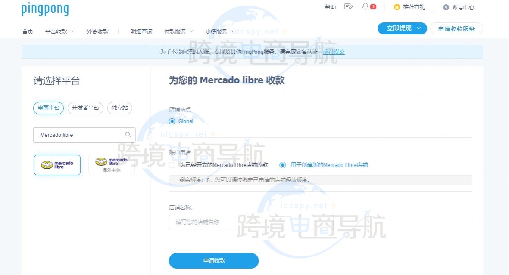The height and width of the screenshot is (275, 509).
Task: Follow the 前往提交 verification link
Action: pyautogui.click(x=334, y=52)
